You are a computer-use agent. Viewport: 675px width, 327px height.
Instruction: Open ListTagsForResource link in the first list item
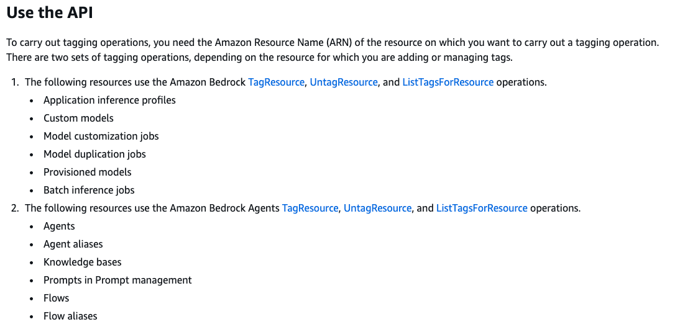[448, 82]
